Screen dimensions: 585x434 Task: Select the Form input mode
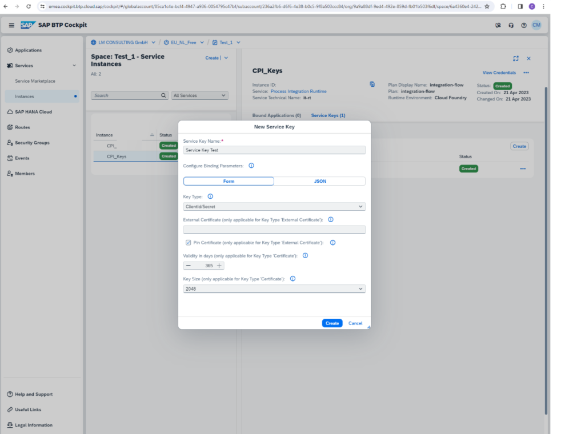[x=229, y=181]
